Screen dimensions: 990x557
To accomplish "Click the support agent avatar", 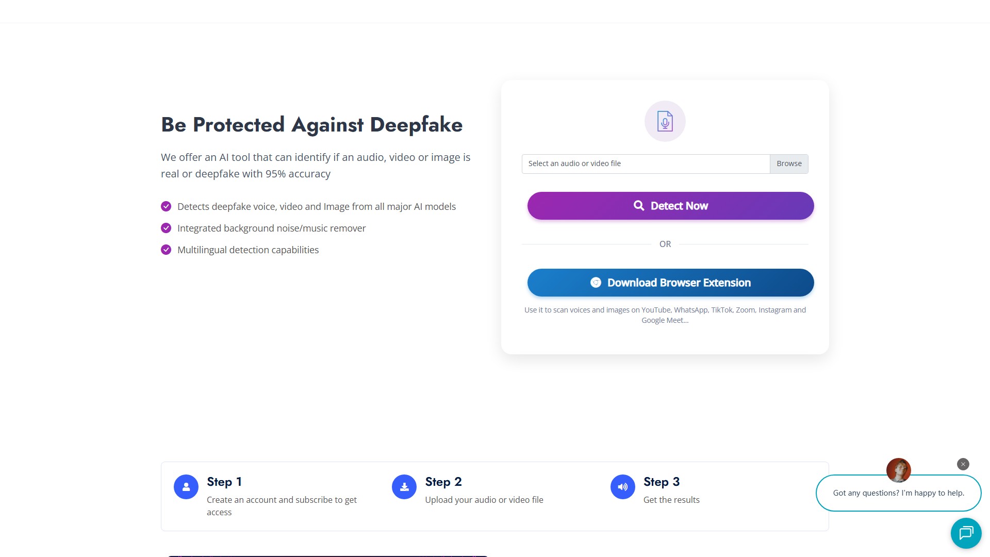I will 899,470.
